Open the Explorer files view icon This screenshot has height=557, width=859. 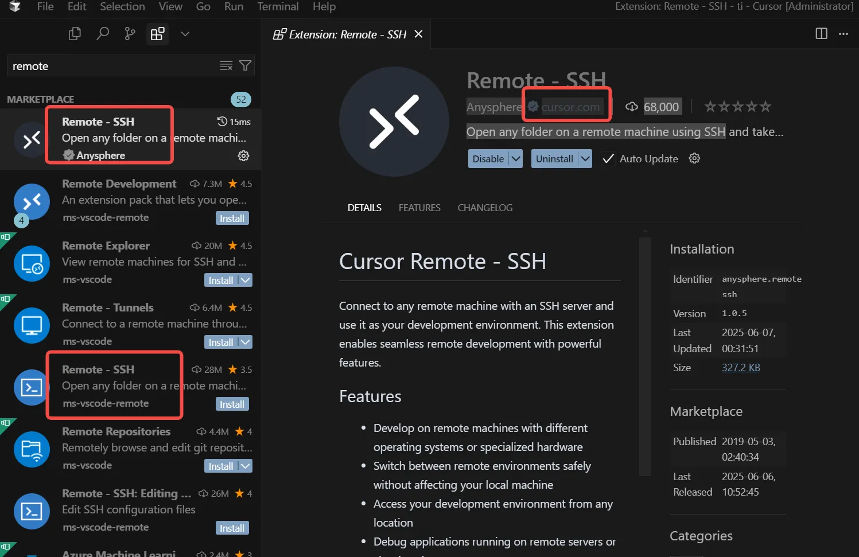click(x=75, y=34)
